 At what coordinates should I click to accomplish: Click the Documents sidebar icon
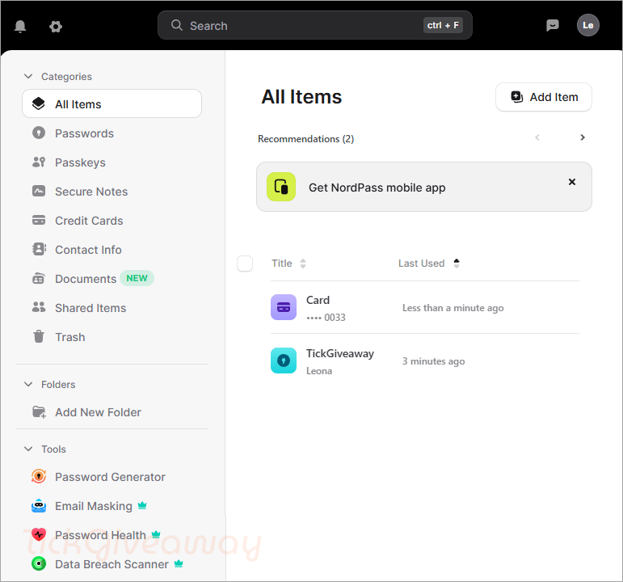(39, 278)
